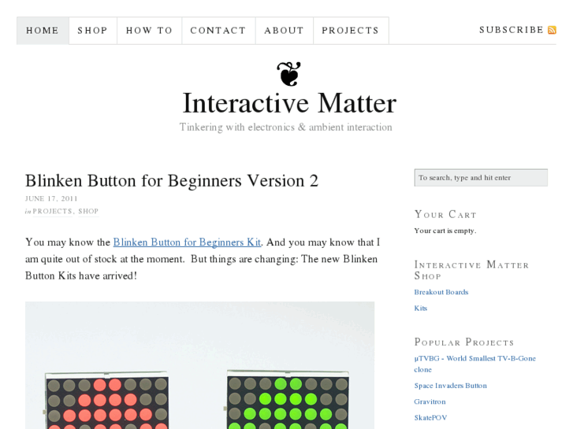Click the Blinken Button LED matrix photo

pyautogui.click(x=200, y=365)
